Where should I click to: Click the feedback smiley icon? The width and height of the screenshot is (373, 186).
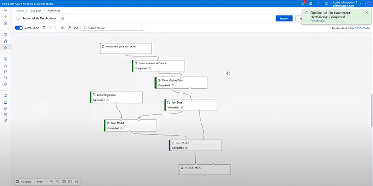326,4
